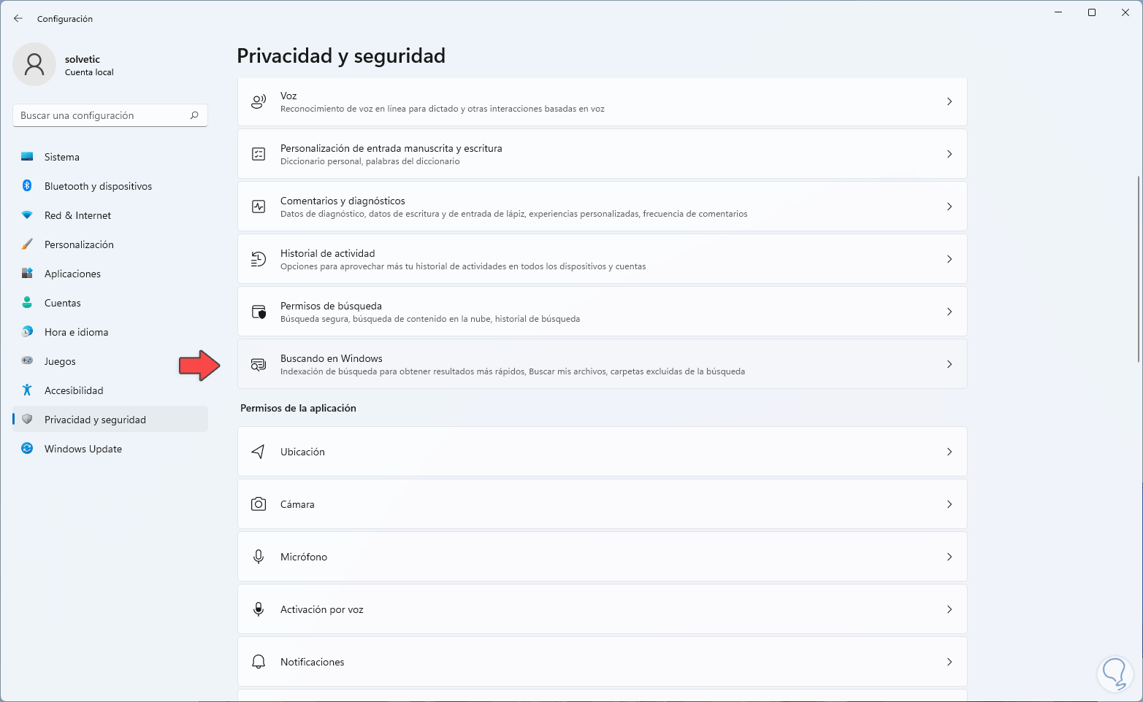The width and height of the screenshot is (1143, 702).
Task: Click the Bluetooth y dispositivos icon
Action: (x=27, y=186)
